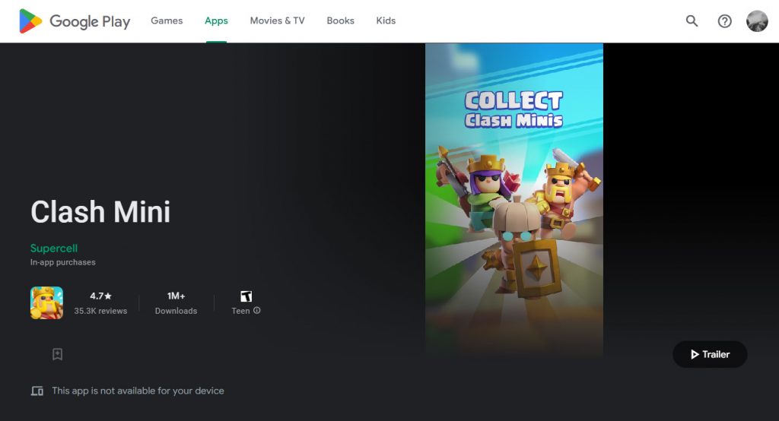Click the device icon beside availability message
Screen dimensions: 779x421
click(37, 391)
